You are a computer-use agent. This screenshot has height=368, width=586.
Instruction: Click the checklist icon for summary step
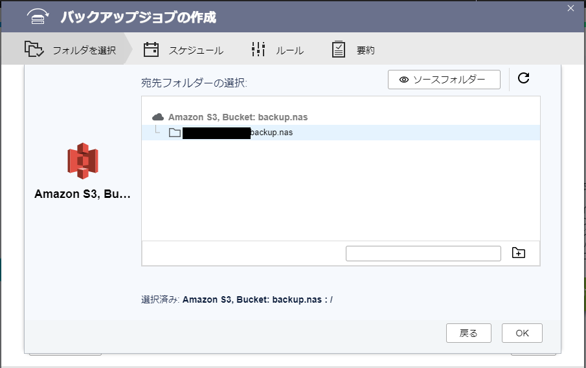coord(338,49)
